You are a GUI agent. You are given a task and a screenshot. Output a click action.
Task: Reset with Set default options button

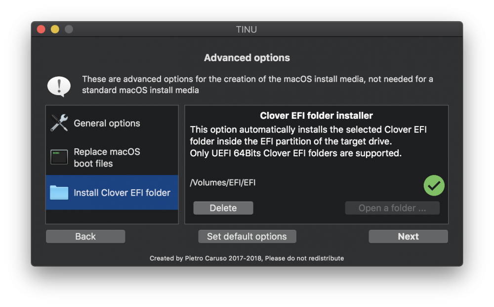click(x=247, y=237)
